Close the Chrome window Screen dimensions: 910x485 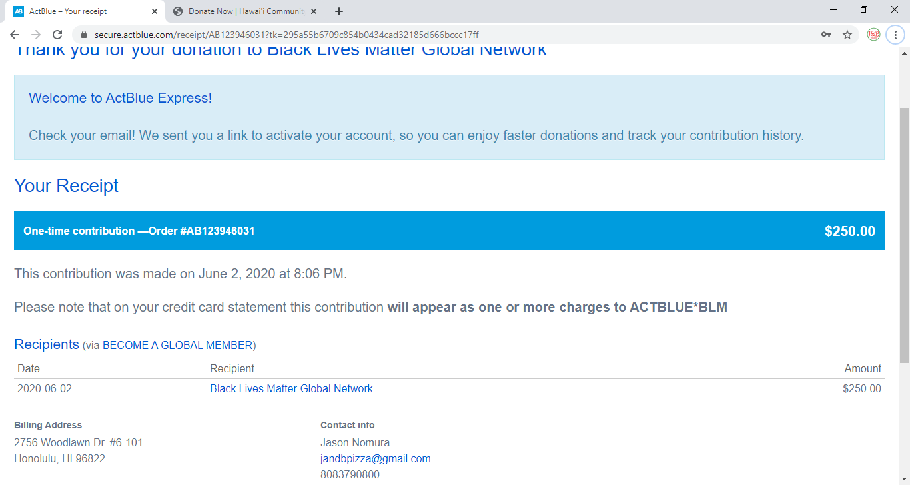[895, 9]
